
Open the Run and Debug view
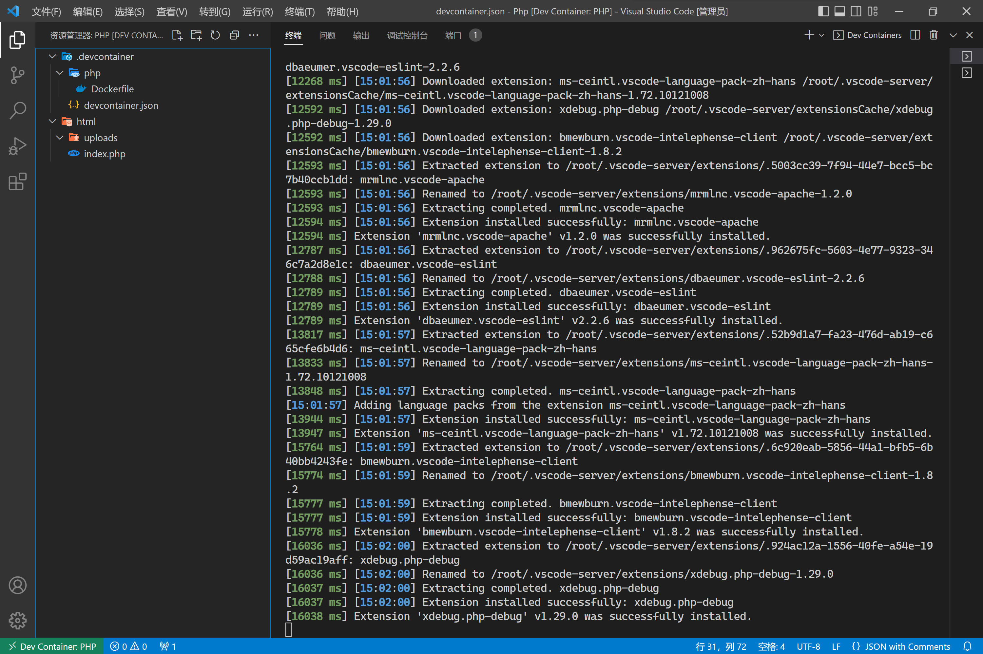click(17, 146)
